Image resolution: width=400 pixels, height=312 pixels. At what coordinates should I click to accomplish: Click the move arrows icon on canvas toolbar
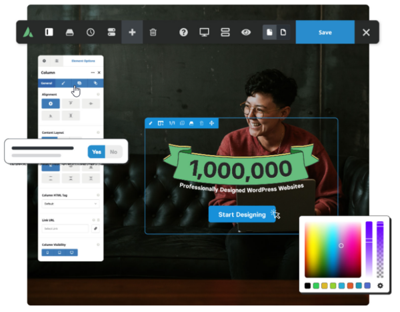point(212,123)
